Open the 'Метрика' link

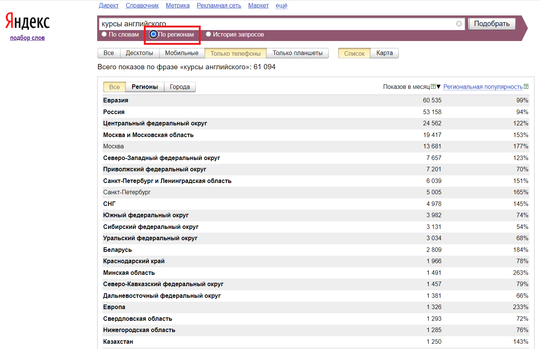click(177, 5)
